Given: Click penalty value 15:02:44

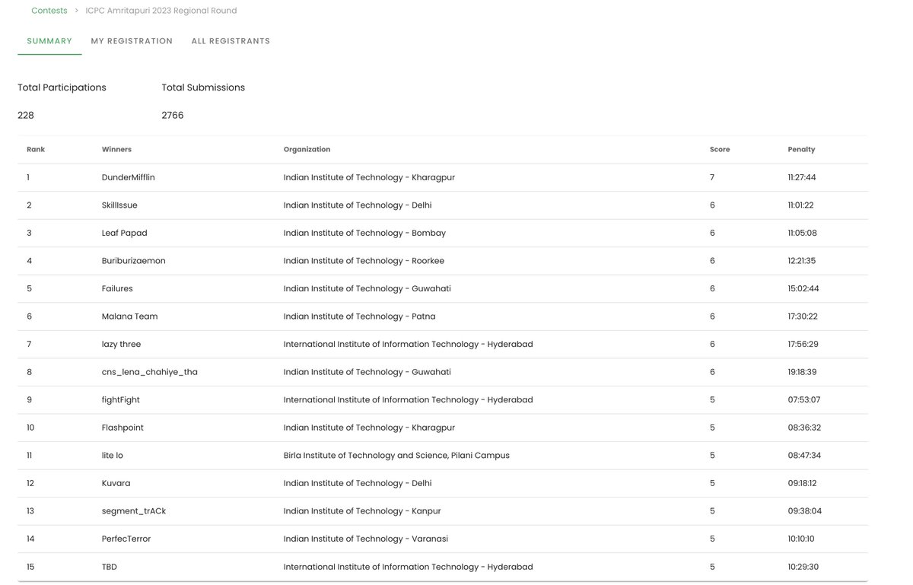Looking at the screenshot, I should point(803,288).
